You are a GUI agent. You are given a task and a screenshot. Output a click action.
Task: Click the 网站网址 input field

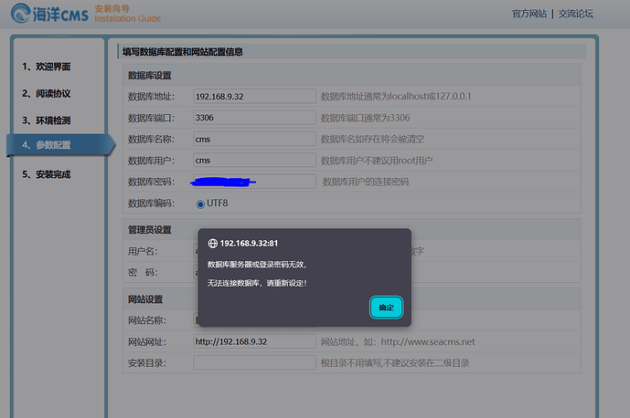click(254, 341)
